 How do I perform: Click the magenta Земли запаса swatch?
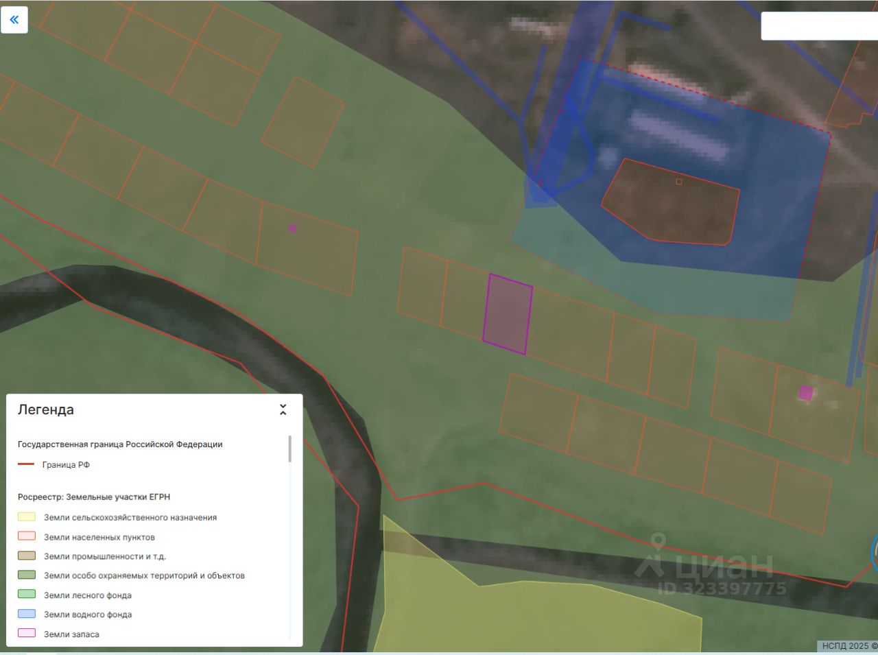coord(27,633)
